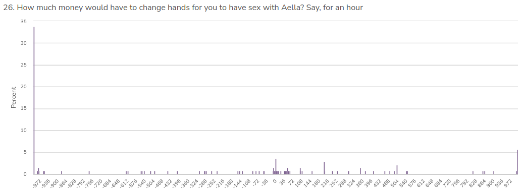522x195 pixels.
Task: Select the -864 x-axis label
Action: click(63, 183)
